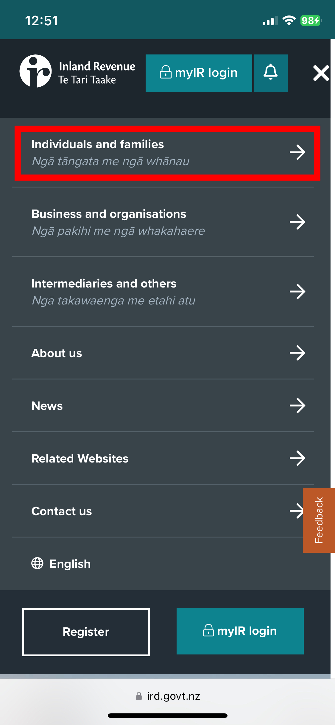
Task: Select the About us menu entry
Action: (57, 353)
